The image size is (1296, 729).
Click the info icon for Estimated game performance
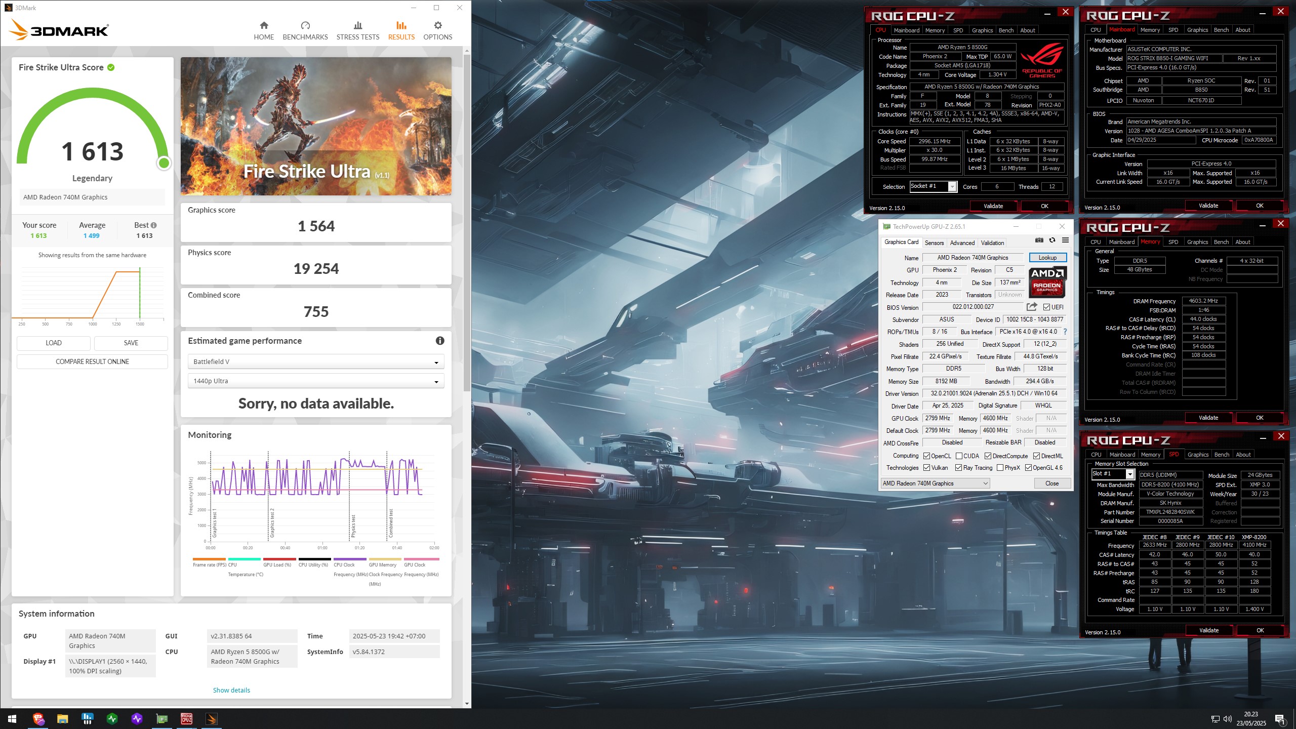[440, 341]
